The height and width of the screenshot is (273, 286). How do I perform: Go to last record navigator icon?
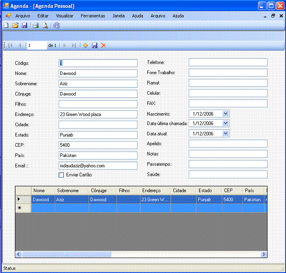(x=74, y=45)
